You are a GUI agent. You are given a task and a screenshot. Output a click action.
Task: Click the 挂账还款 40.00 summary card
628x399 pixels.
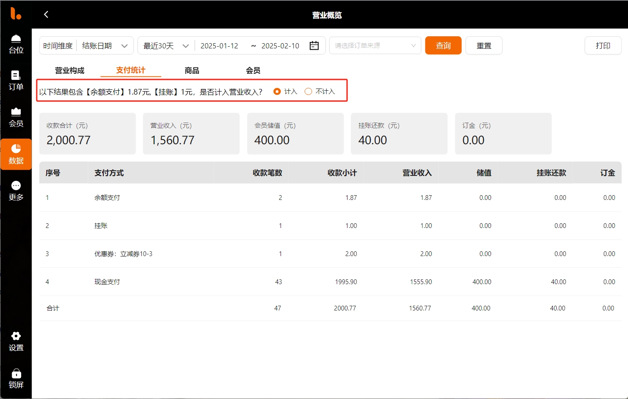point(399,133)
